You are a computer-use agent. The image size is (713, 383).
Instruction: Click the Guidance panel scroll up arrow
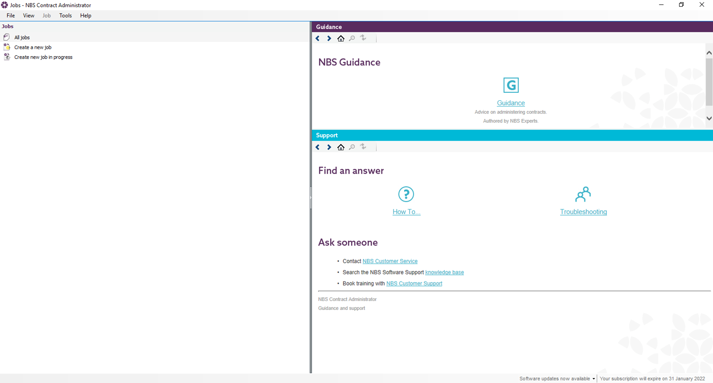tap(709, 53)
